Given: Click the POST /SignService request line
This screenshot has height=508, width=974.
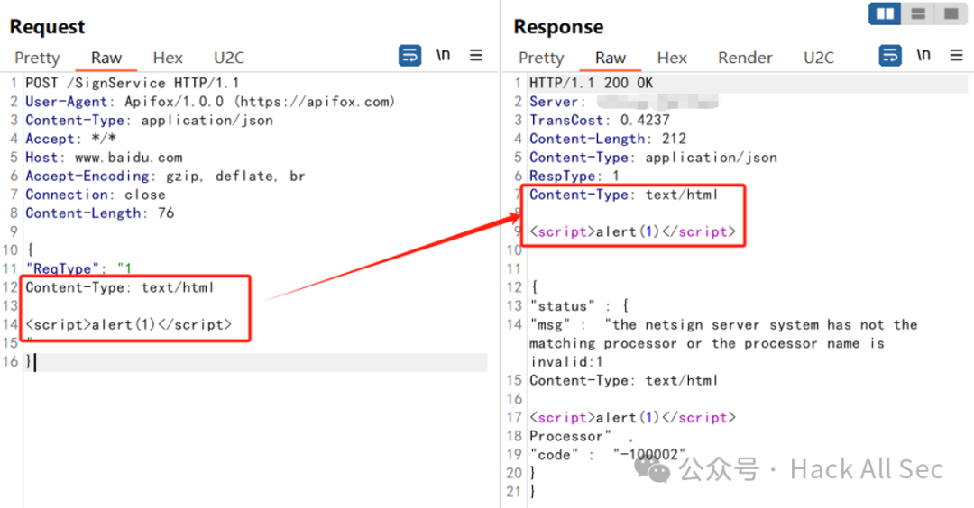Looking at the screenshot, I should click(x=132, y=83).
